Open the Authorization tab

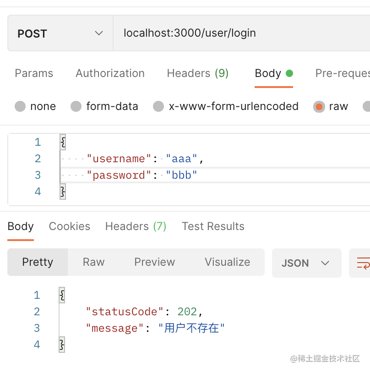coord(110,73)
